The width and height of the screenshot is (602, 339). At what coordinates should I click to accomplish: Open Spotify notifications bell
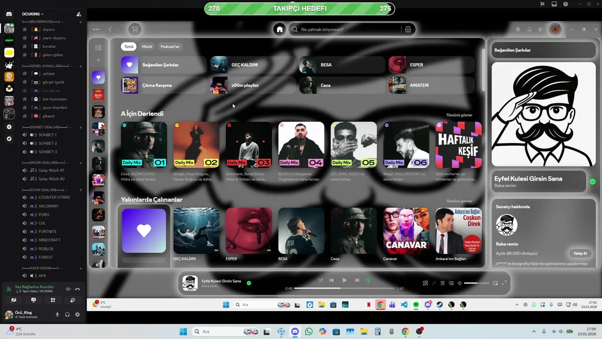click(x=529, y=29)
